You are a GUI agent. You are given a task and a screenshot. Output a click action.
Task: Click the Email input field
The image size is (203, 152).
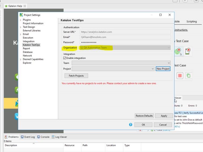(x=125, y=37)
